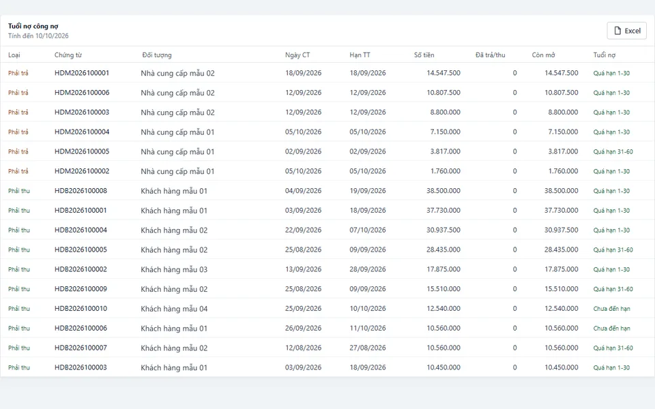Click 'Chưa đến hạn' status for HDB2026100010
Image resolution: width=655 pixels, height=409 pixels.
[x=611, y=309]
